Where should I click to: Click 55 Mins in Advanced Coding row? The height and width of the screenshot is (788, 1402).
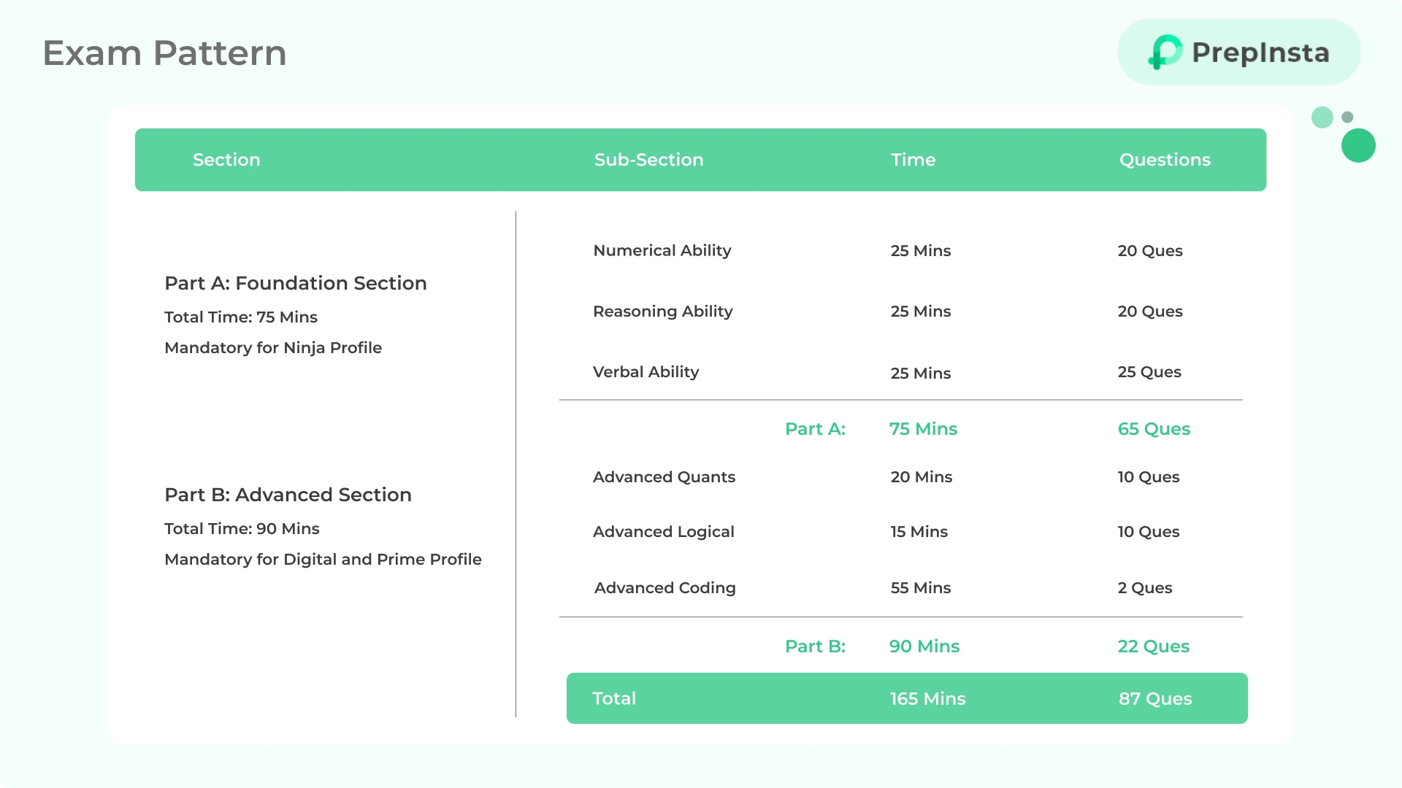tap(921, 588)
